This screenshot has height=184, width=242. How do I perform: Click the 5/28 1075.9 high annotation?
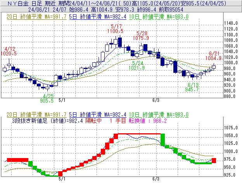click(141, 36)
